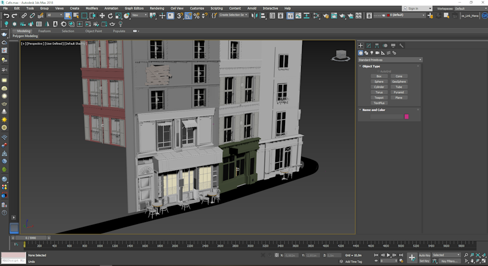This screenshot has width=488, height=266.
Task: Select the Move tool
Action: tap(102, 16)
